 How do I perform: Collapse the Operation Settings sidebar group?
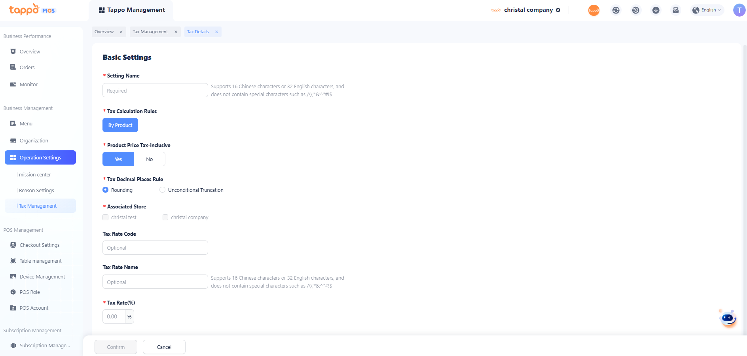[x=40, y=157]
